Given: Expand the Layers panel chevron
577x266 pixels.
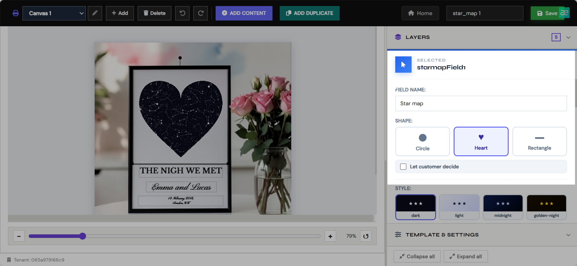Looking at the screenshot, I should tap(569, 37).
